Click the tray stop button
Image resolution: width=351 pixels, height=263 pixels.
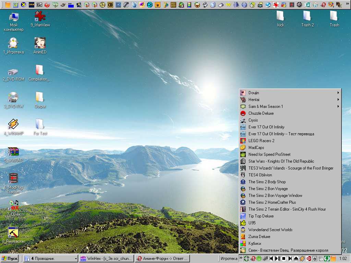pyautogui.click(x=283, y=259)
